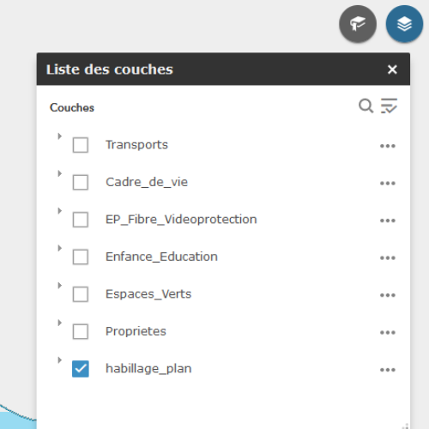The height and width of the screenshot is (429, 429).
Task: Select the Proprietes layer name
Action: 136,331
